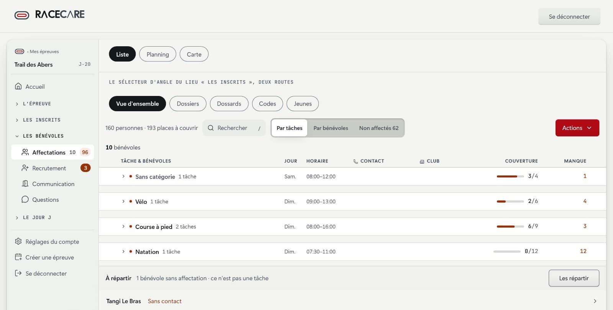Click the Les répartir button
This screenshot has height=310, width=613.
[574, 278]
